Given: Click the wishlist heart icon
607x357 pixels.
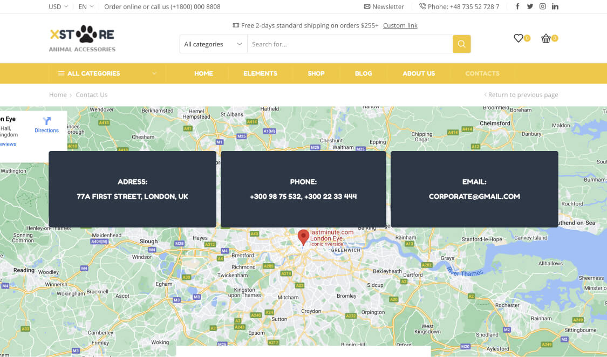Looking at the screenshot, I should click(x=519, y=38).
